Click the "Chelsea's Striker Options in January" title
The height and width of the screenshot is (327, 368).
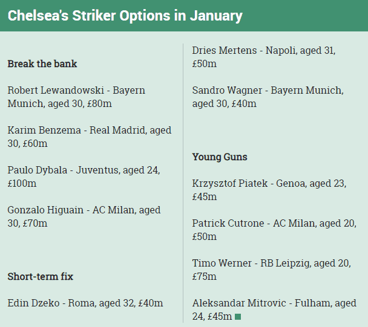point(125,16)
